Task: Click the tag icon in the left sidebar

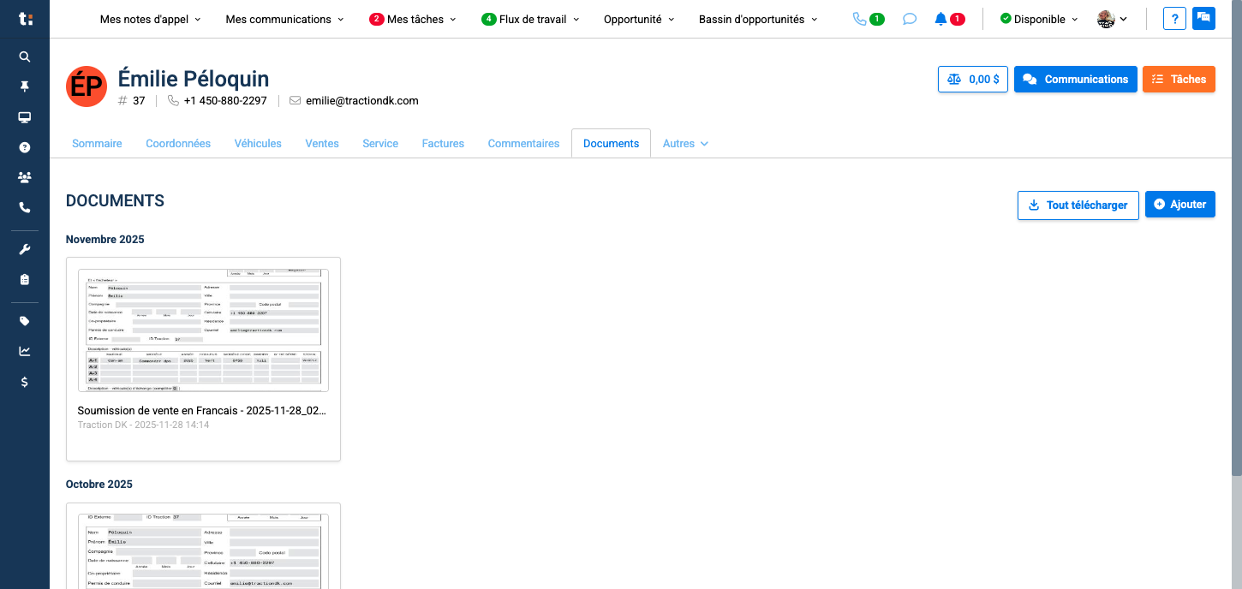Action: point(24,320)
